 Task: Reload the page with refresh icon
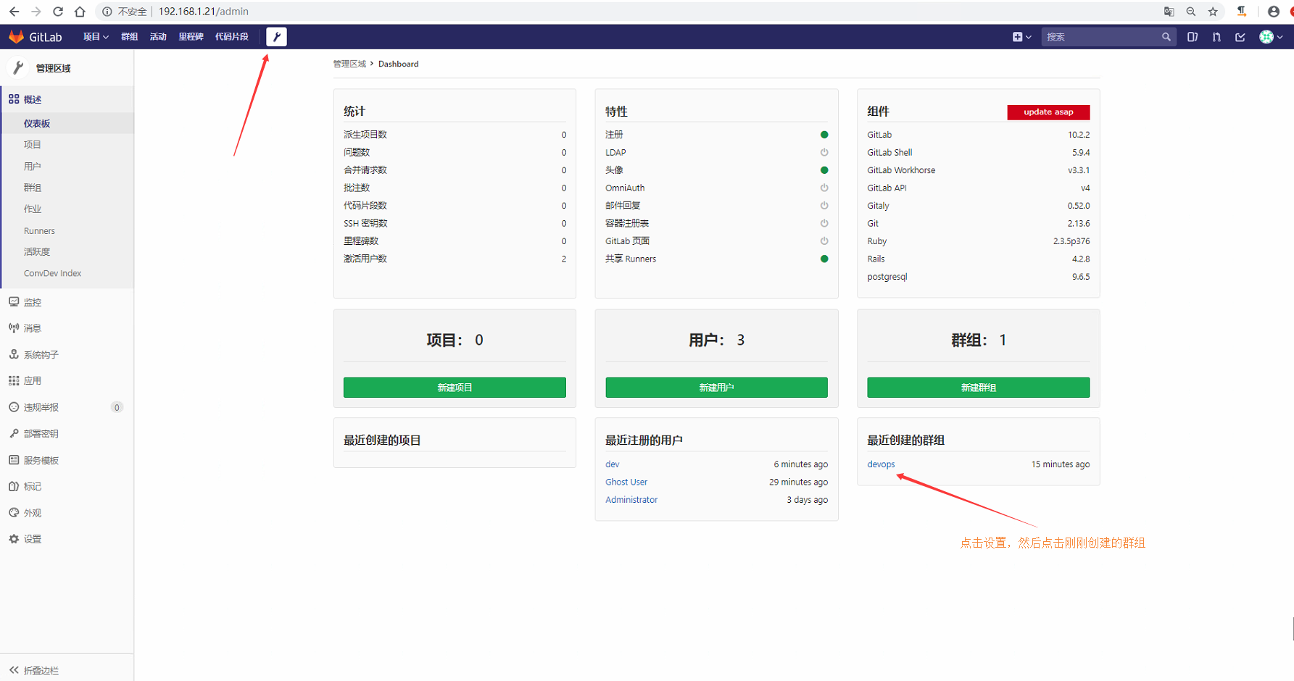tap(58, 12)
